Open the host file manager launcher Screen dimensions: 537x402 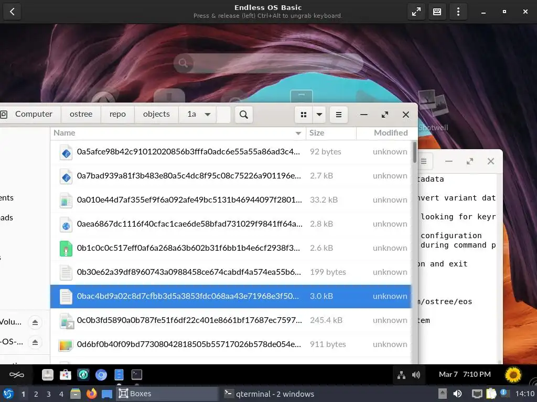(76, 394)
